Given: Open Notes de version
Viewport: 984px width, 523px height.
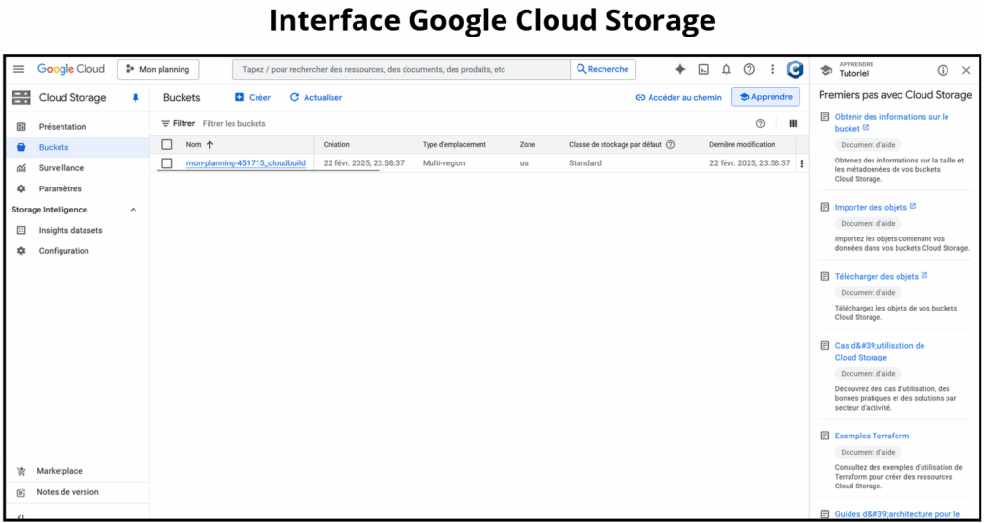Looking at the screenshot, I should 68,492.
